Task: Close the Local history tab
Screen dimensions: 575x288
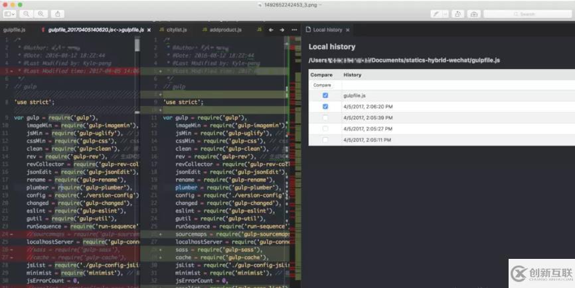Action: coord(348,30)
